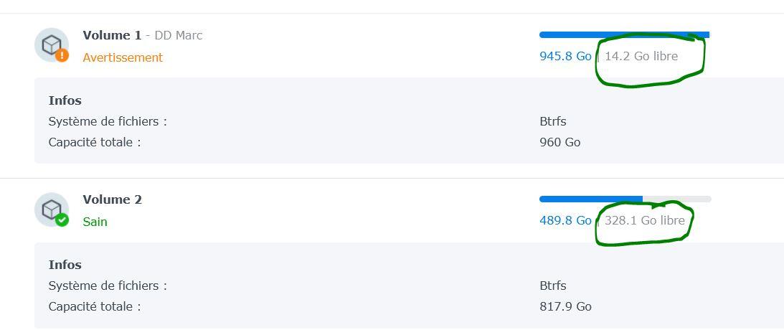Image resolution: width=784 pixels, height=330 pixels.
Task: Select the Volume 1 title
Action: [113, 35]
